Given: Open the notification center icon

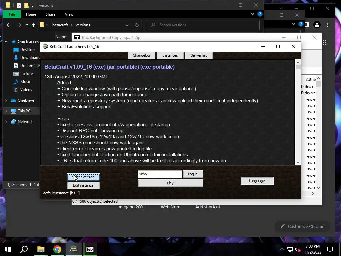Looking at the screenshot, I should coord(330,249).
